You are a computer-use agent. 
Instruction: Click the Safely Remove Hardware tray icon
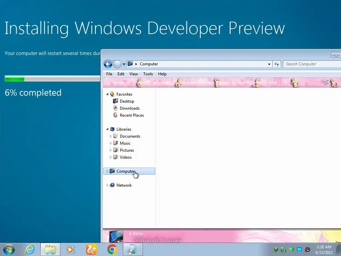click(283, 249)
